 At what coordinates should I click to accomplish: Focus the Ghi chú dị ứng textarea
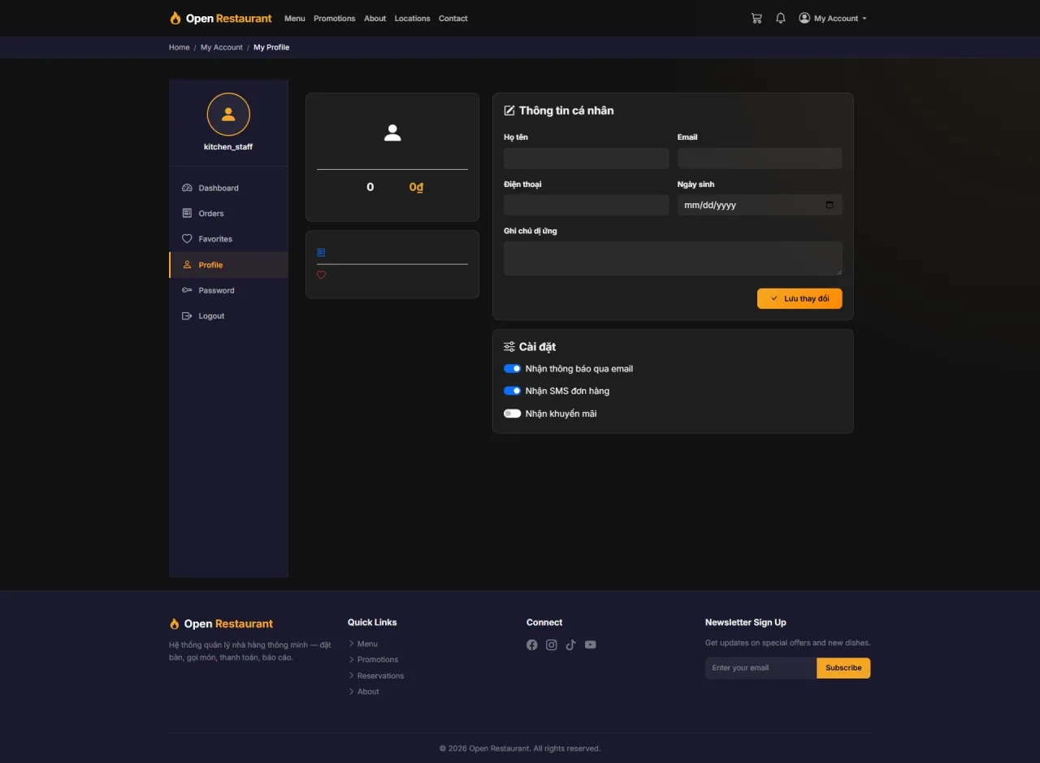[x=673, y=258]
